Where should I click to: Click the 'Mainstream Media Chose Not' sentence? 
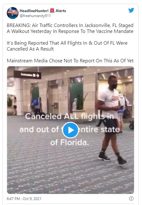pyautogui.click(x=70, y=61)
